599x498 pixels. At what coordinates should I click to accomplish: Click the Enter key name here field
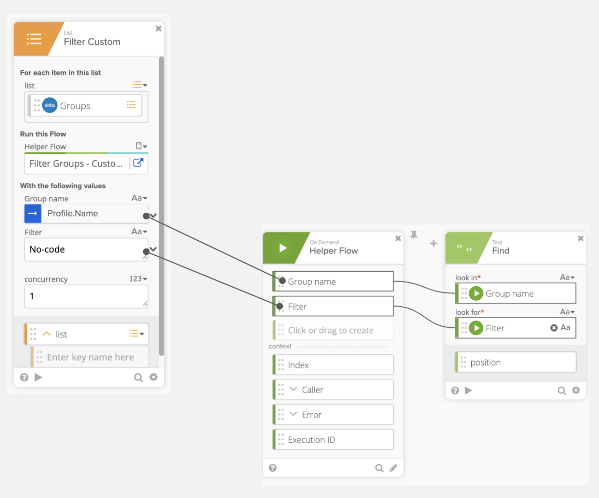(90, 357)
